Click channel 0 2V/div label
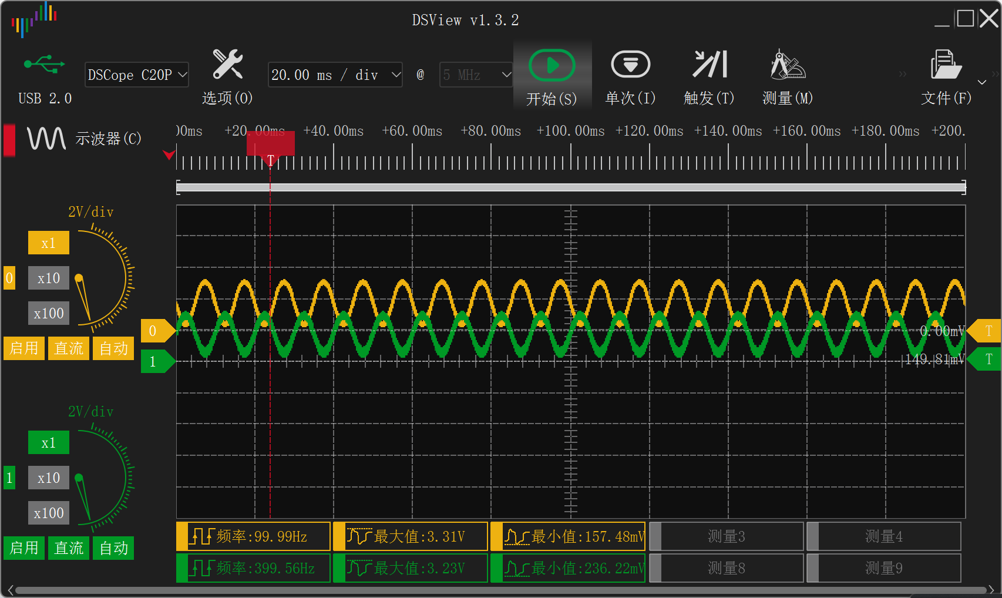The image size is (1002, 598). click(91, 212)
